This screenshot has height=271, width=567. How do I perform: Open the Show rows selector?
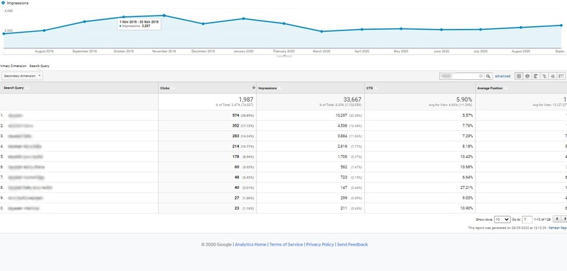[x=503, y=219]
